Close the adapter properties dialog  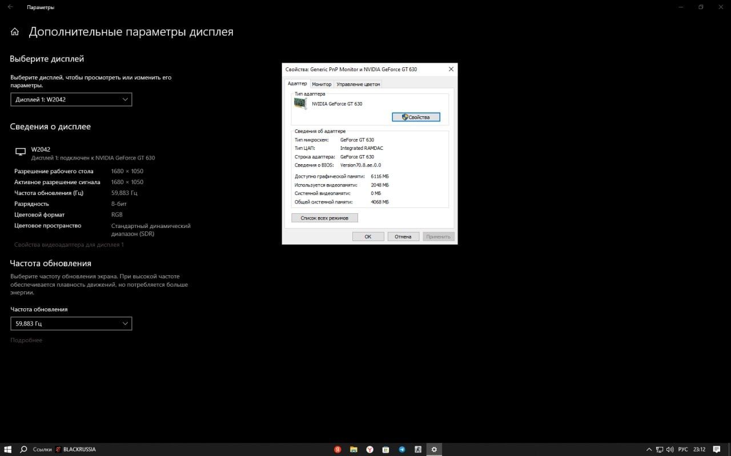(451, 69)
